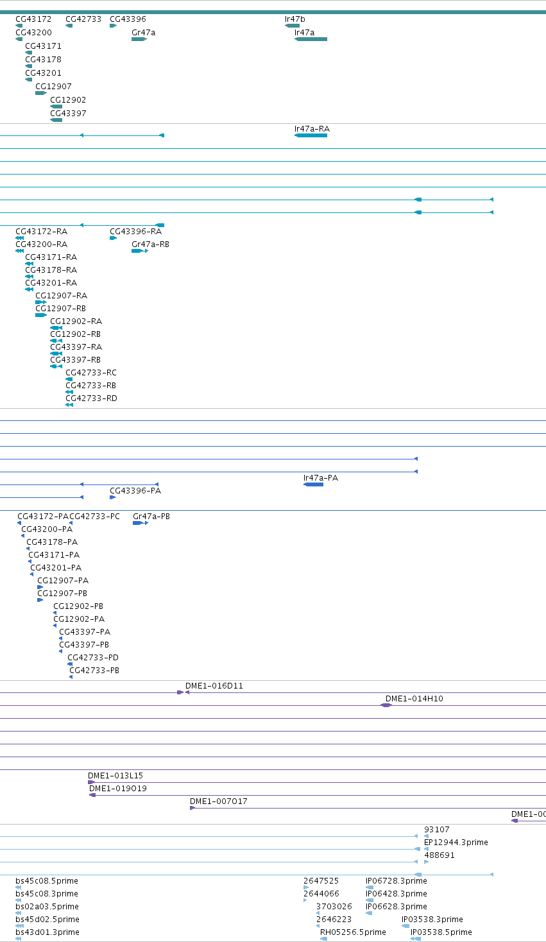Click the CG12902-PB protein label
The height and width of the screenshot is (942, 546).
tap(78, 606)
